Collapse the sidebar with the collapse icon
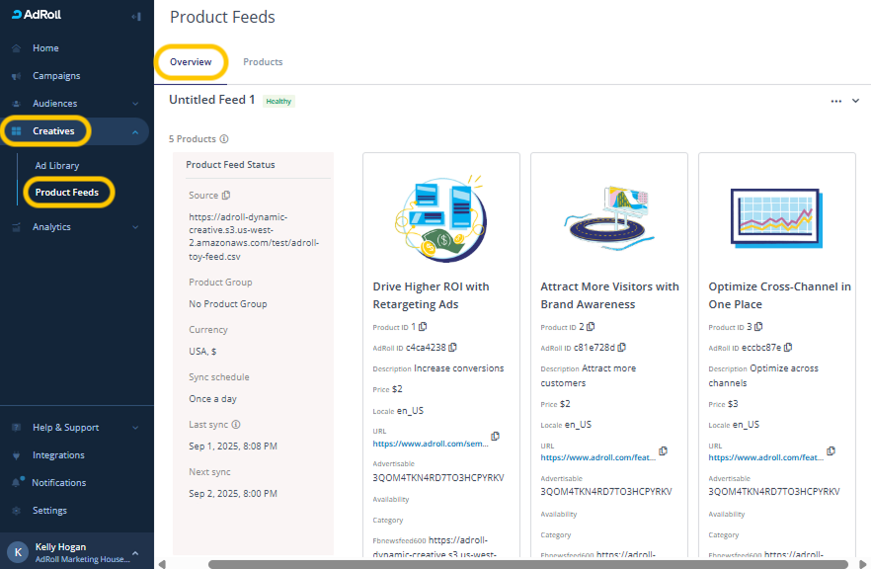Screen dimensions: 871x569 pyautogui.click(x=135, y=16)
